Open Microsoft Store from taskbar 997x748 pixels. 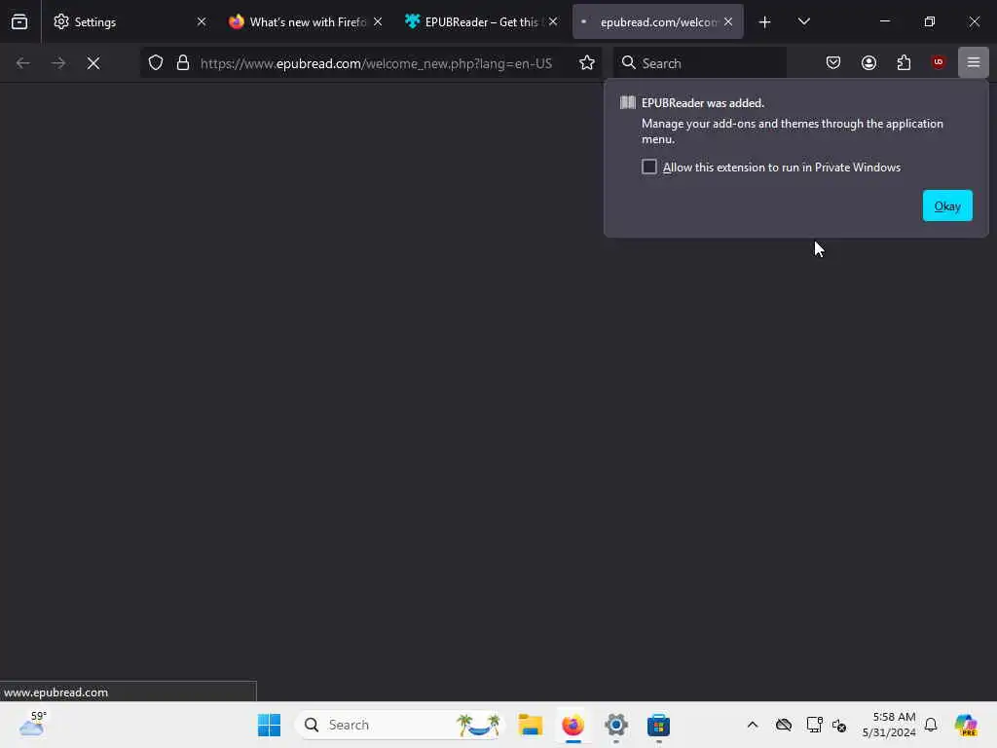pos(659,725)
